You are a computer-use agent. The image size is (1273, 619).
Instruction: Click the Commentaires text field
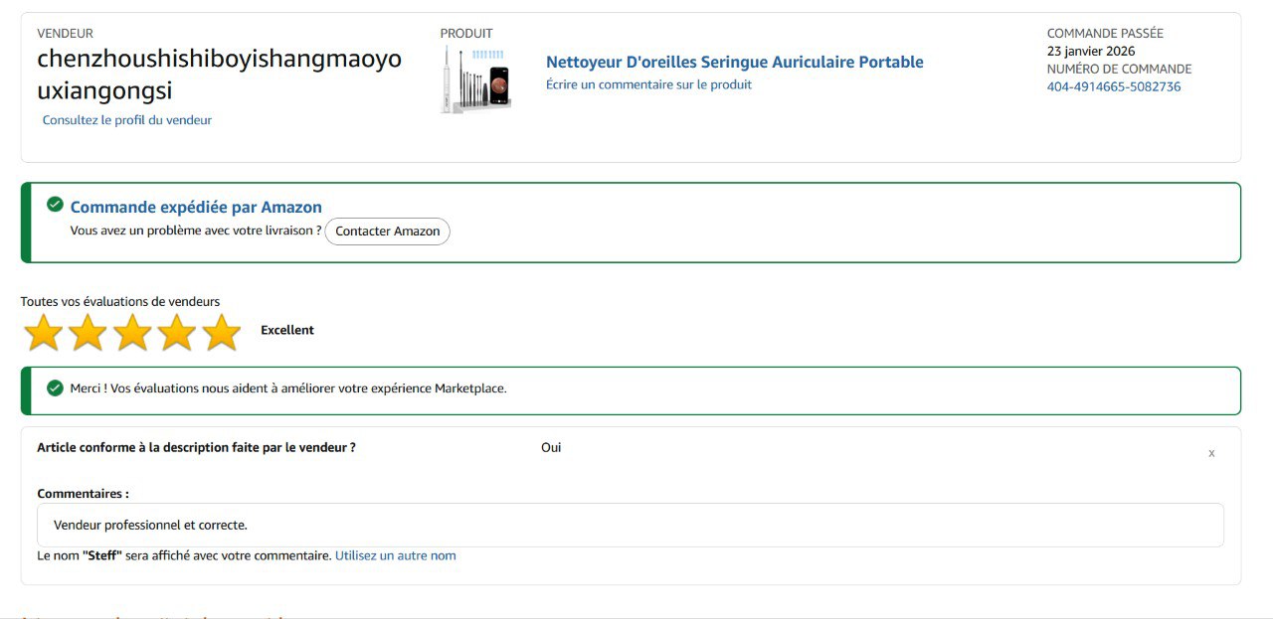pyautogui.click(x=631, y=525)
